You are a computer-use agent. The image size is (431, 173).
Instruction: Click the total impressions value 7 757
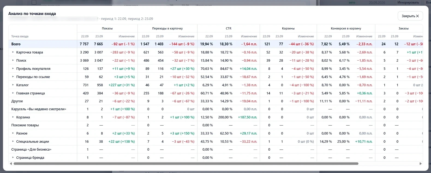coord(84,44)
